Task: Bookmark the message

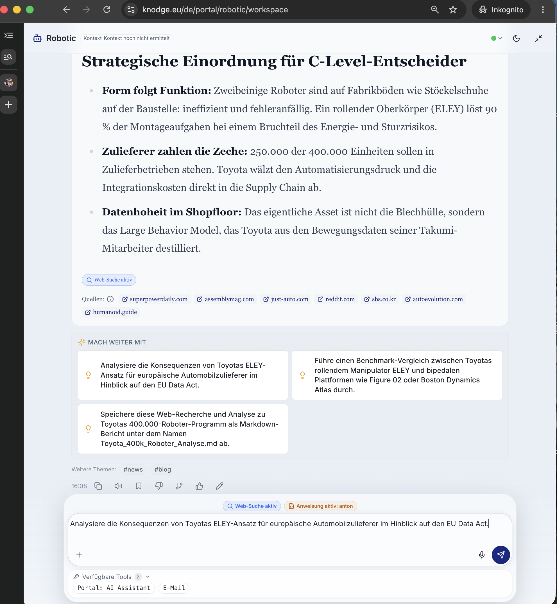Action: [x=139, y=486]
